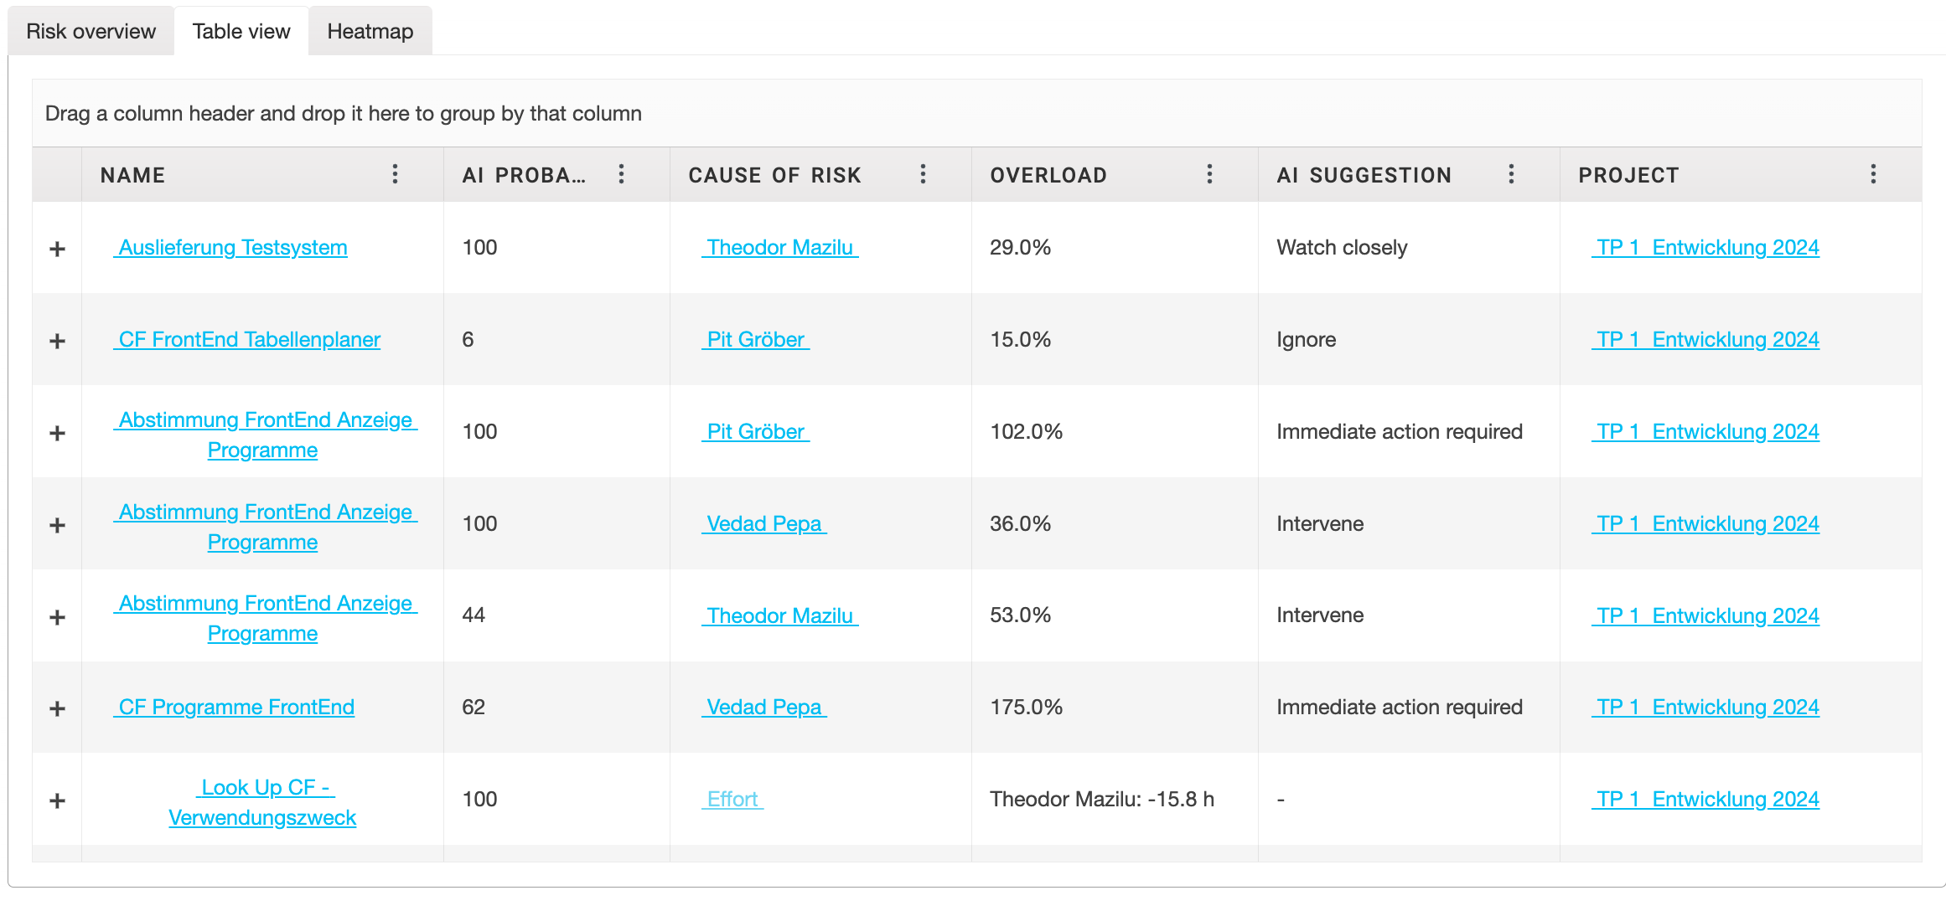Viewport: 1946px width, 911px height.
Task: Click Theodor Mazilu in Auslieferung Testsystem row
Action: (780, 248)
